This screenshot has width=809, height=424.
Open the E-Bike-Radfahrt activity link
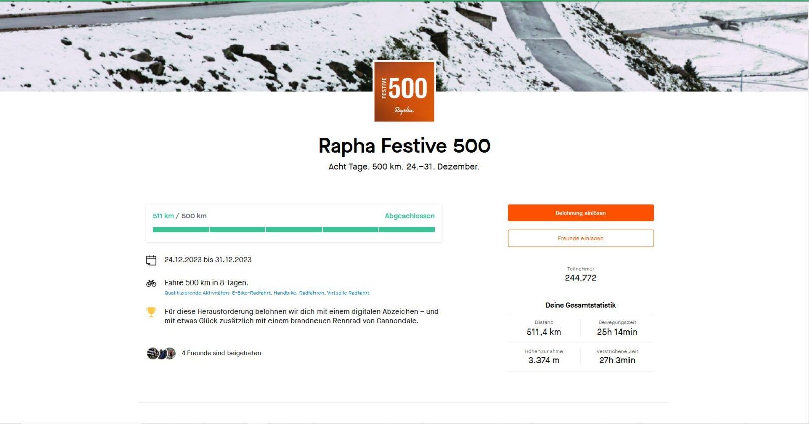pyautogui.click(x=251, y=293)
